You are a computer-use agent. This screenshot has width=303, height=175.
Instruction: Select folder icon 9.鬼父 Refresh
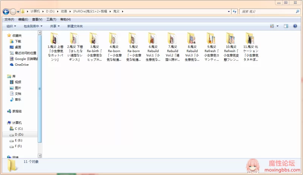tap(211, 38)
